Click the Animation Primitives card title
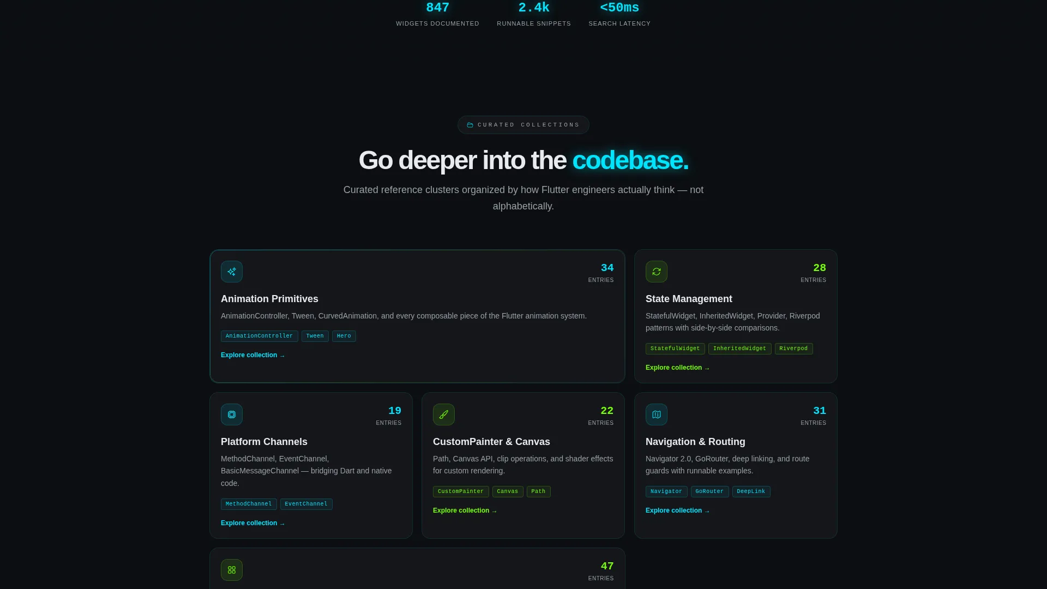Viewport: 1047px width, 589px height. (x=269, y=299)
